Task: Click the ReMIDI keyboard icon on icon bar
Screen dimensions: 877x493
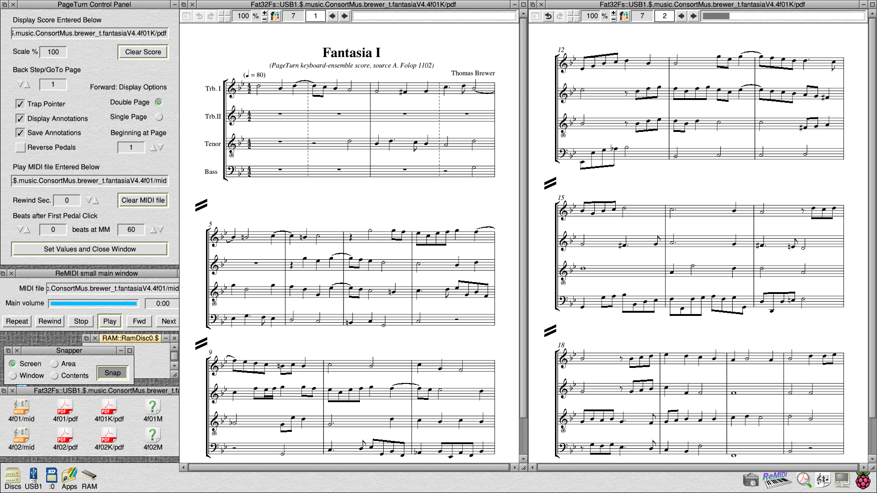Action: (777, 480)
